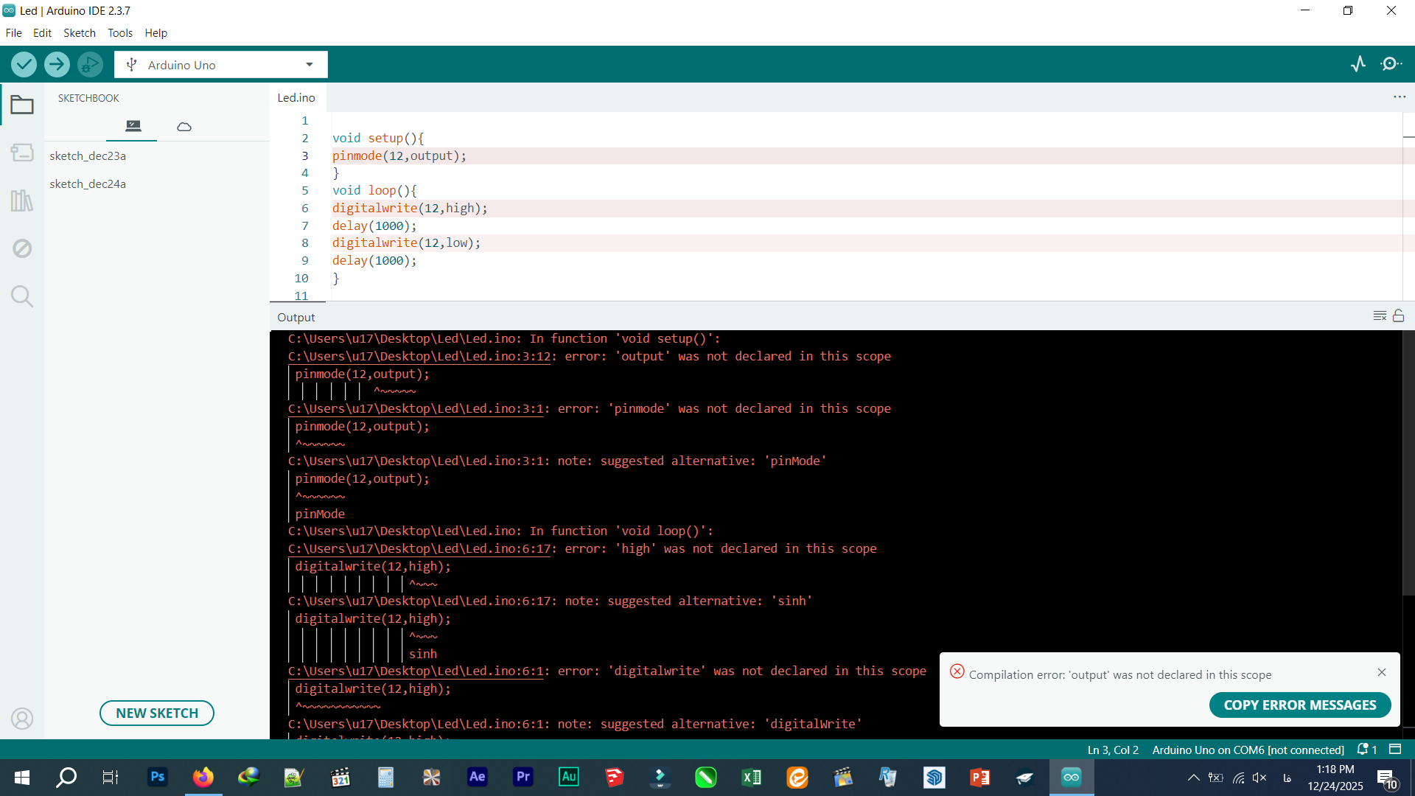Image resolution: width=1415 pixels, height=796 pixels.
Task: Open sketch_dec24a from the sketchbook list
Action: pyautogui.click(x=88, y=184)
